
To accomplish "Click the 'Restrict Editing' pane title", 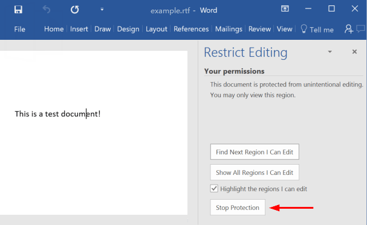I will (x=245, y=52).
